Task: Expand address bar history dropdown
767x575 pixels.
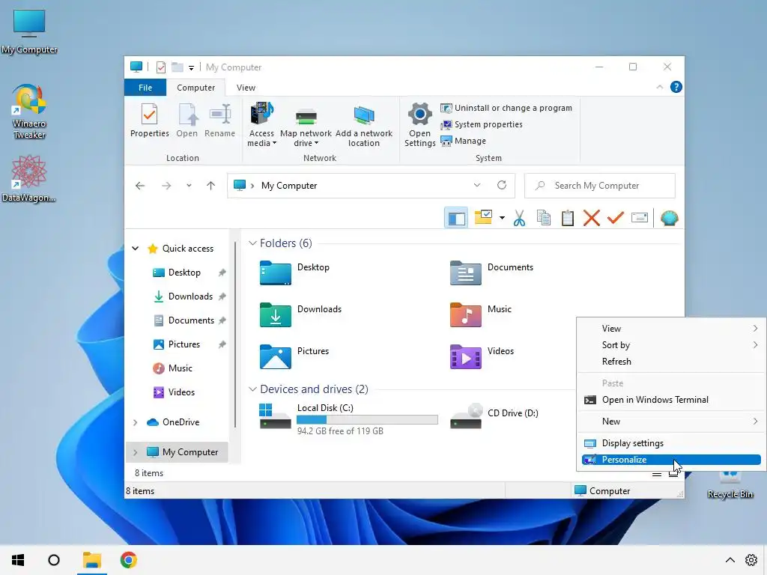Action: tap(477, 186)
